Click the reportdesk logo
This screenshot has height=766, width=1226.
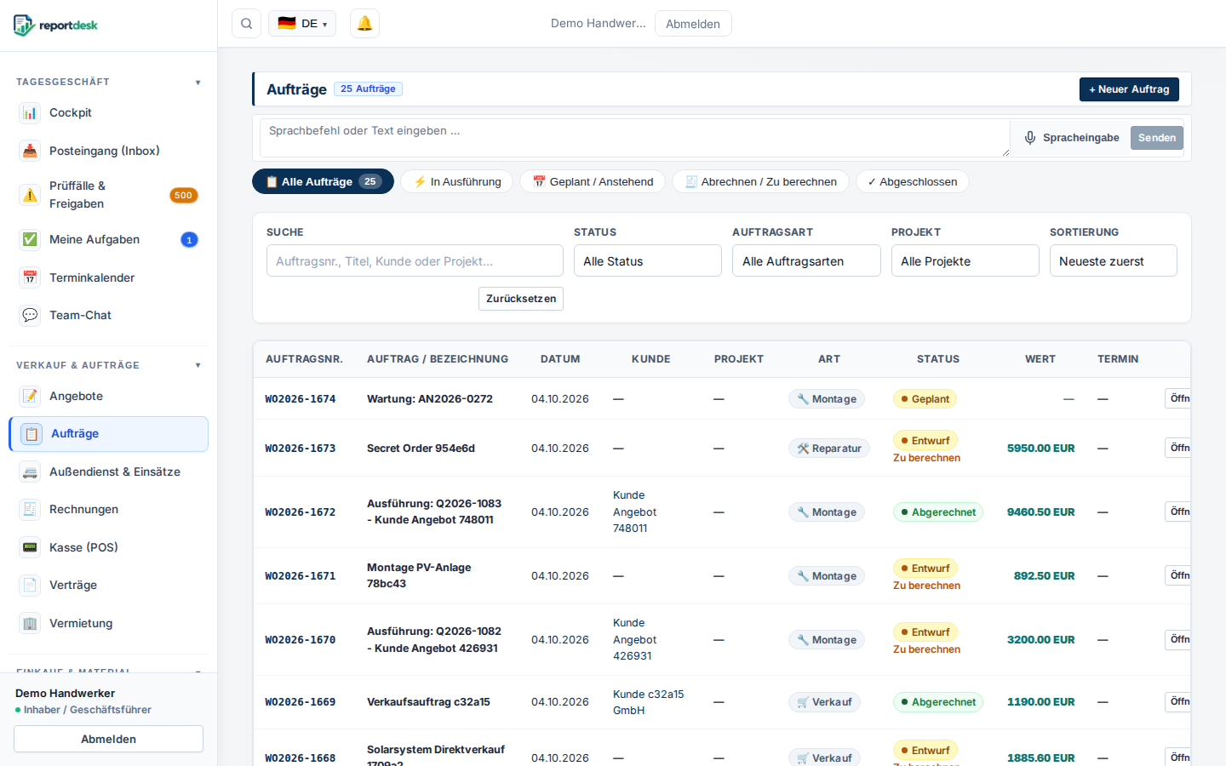point(56,25)
